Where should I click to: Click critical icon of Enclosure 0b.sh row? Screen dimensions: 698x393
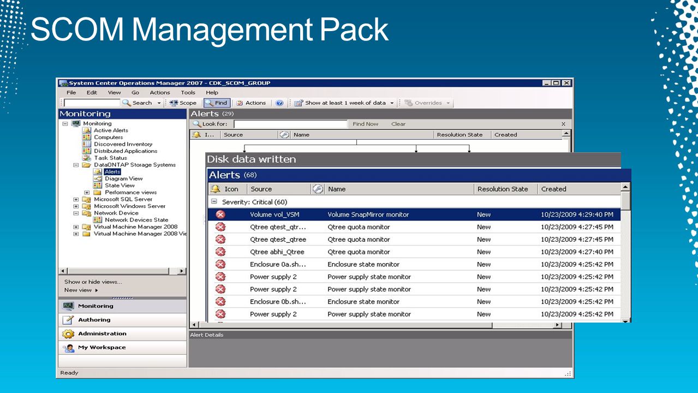click(220, 301)
